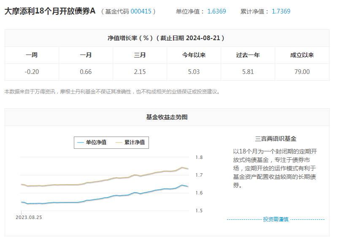
Task: Click the 2.15 three-month growth value
Action: pyautogui.click(x=140, y=72)
